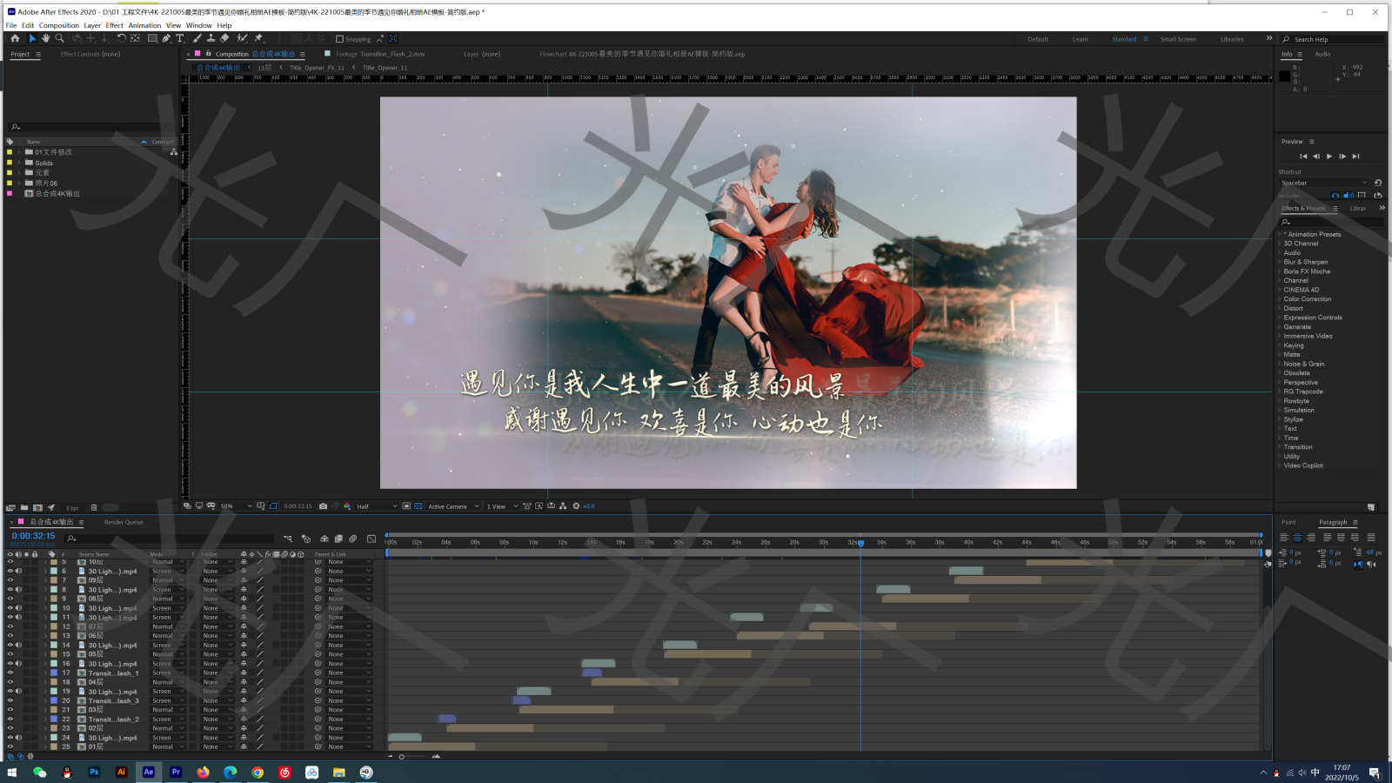
Task: Take a snapshot of the composition view
Action: pyautogui.click(x=323, y=505)
